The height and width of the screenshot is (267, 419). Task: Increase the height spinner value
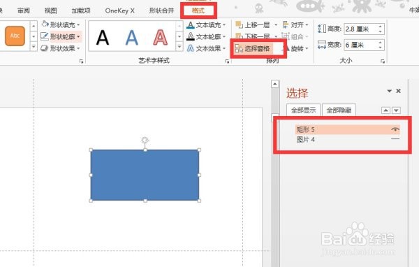pos(381,27)
